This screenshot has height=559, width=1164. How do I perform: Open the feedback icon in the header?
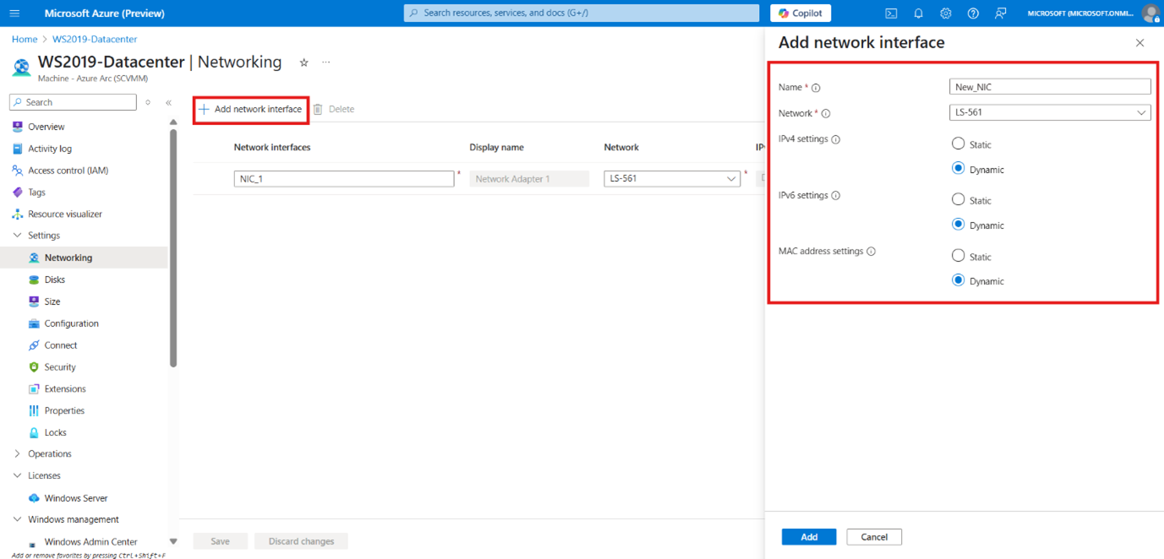coord(1000,14)
